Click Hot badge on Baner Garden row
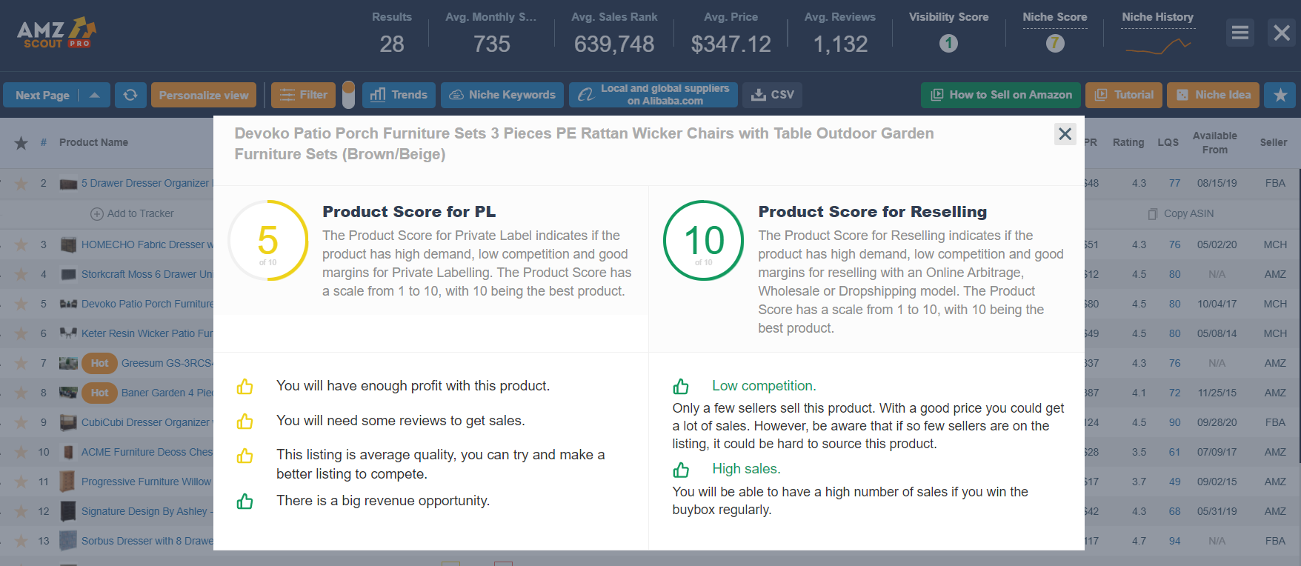This screenshot has width=1301, height=566. 100,393
